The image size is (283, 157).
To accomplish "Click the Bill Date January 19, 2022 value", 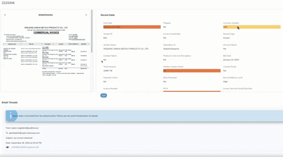I will coord(231,60).
